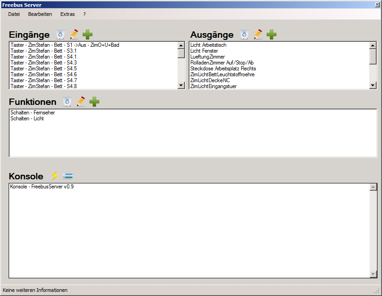This screenshot has width=382, height=296.
Task: Click the blue card icon next to Konsole
Action: click(68, 176)
